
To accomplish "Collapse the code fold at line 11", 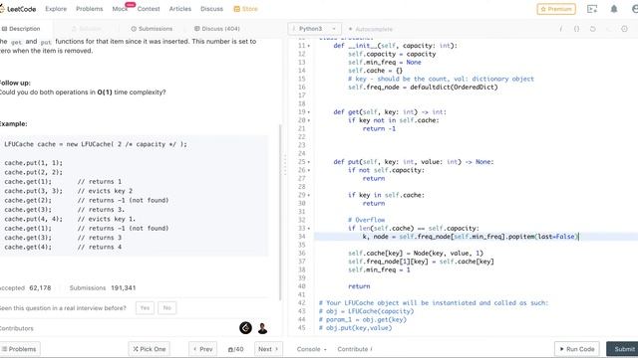I will pyautogui.click(x=309, y=46).
